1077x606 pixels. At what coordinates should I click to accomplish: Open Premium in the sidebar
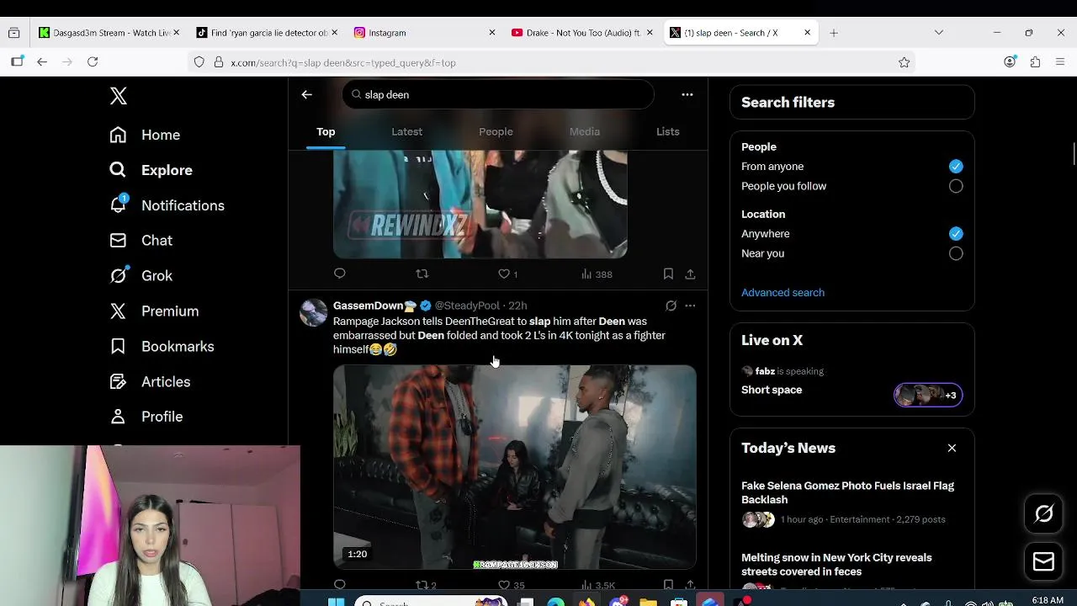154,311
